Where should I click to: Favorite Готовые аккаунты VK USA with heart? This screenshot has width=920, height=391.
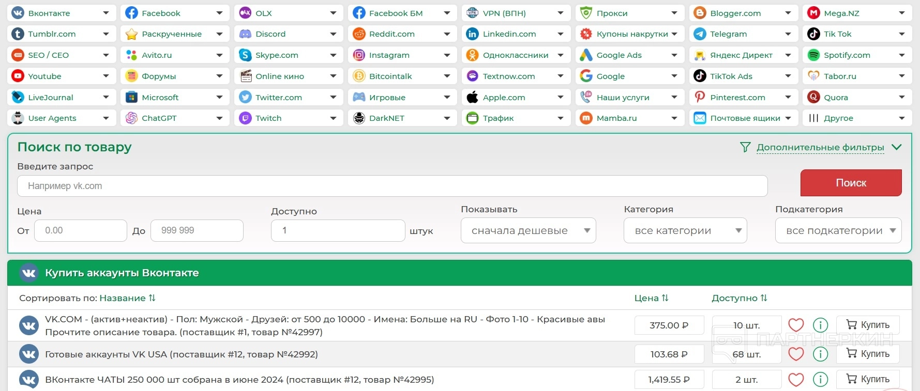pyautogui.click(x=796, y=354)
